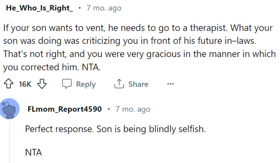This screenshot has height=163, width=280.
Task: Open the three-dot more options menu
Action: (x=170, y=84)
